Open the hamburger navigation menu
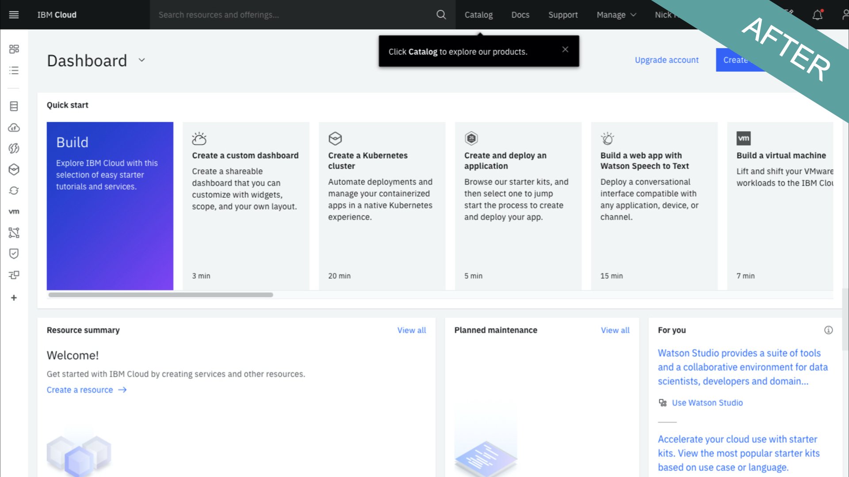Viewport: 849px width, 477px height. pos(14,15)
